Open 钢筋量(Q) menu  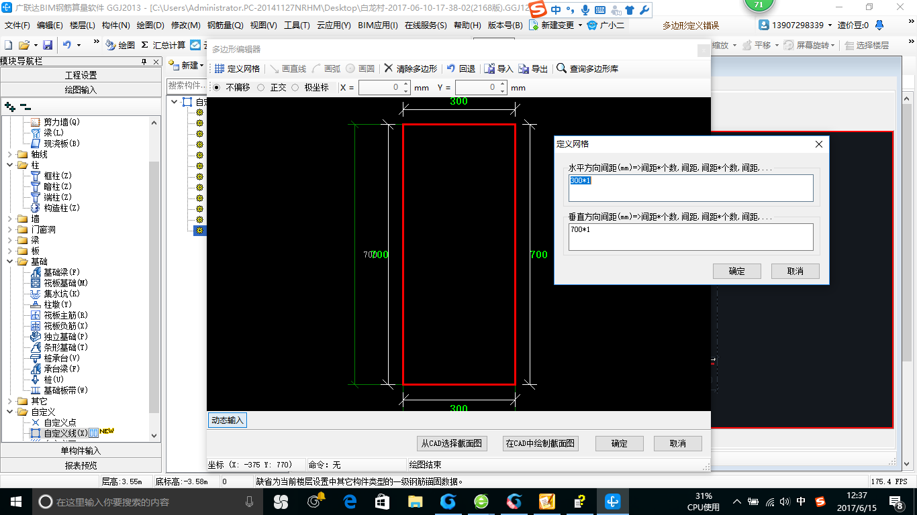[x=225, y=25]
